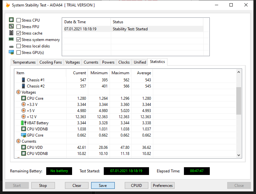Open Preferences
The width and height of the screenshot is (256, 194).
(163, 186)
